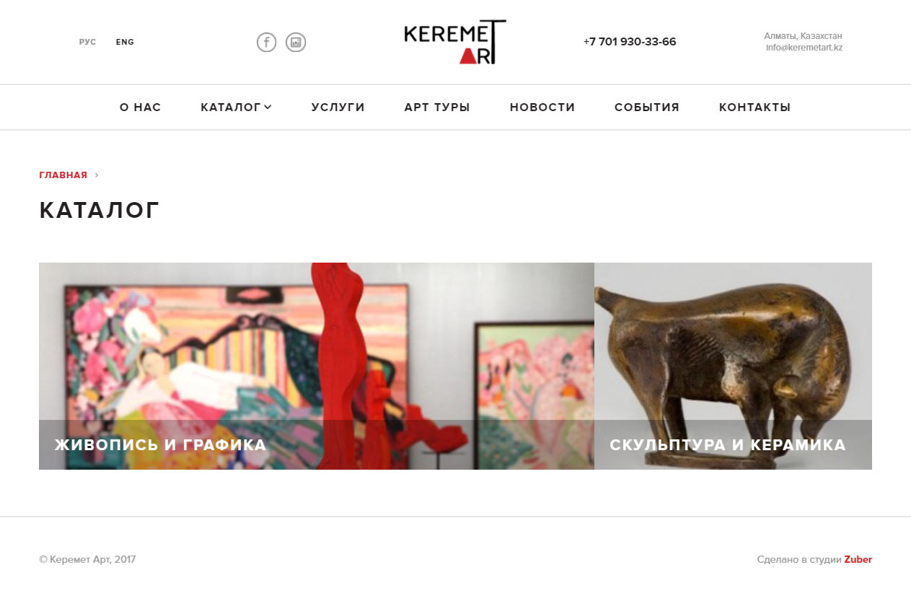The width and height of the screenshot is (911, 601).
Task: Select Новости in the navigation
Action: pos(542,108)
